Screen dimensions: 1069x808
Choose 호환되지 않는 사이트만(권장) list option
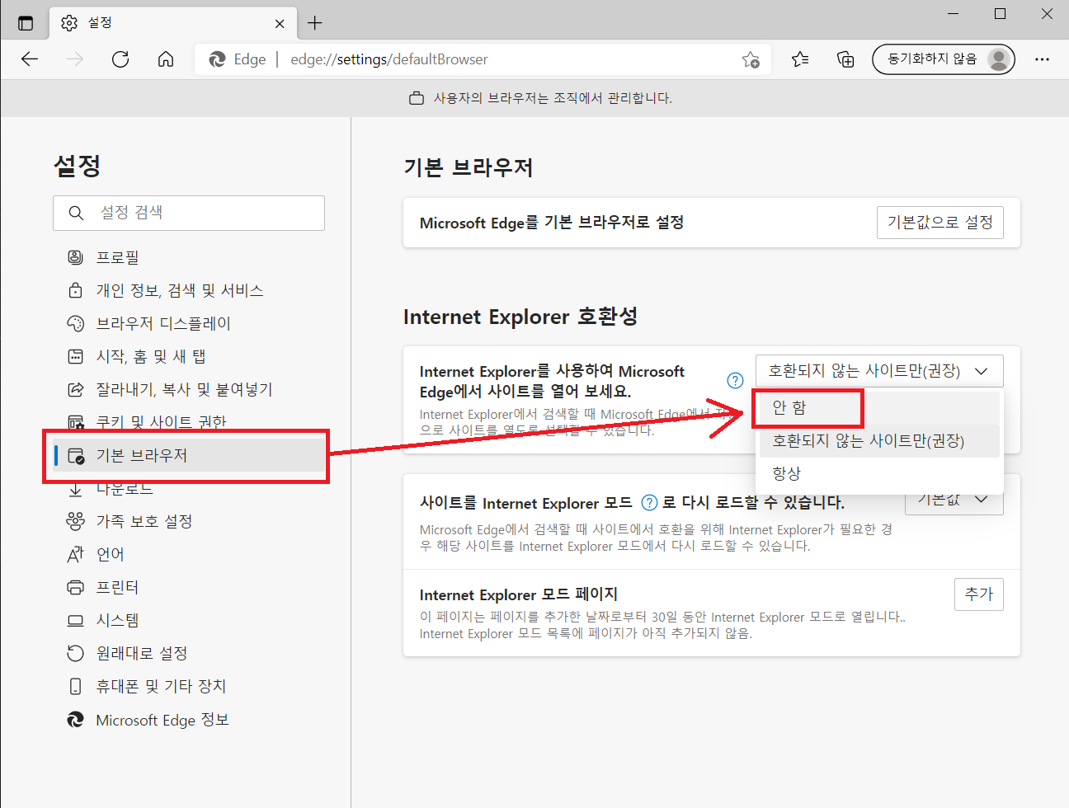point(879,440)
